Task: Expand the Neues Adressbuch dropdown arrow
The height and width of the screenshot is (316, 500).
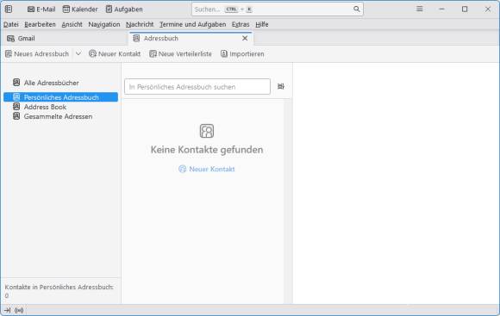Action: click(x=78, y=54)
